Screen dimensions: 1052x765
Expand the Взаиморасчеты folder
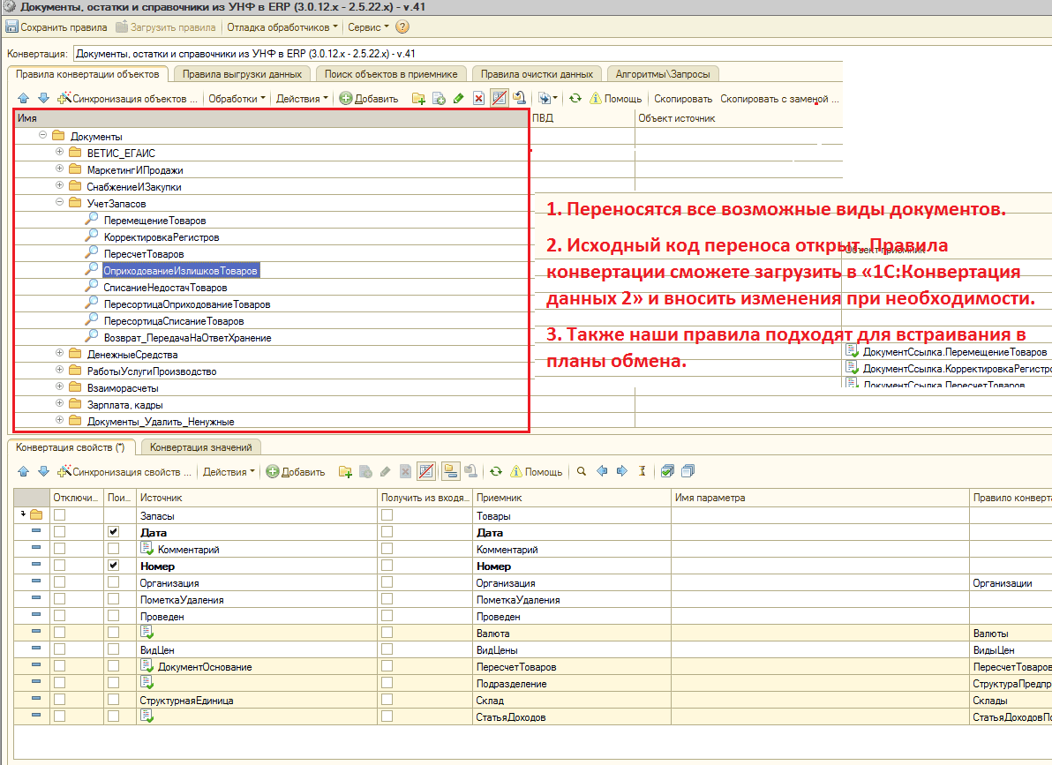coord(60,386)
